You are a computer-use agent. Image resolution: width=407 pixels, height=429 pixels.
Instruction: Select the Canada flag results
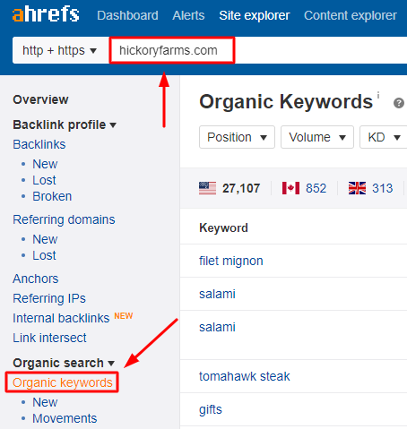[304, 188]
